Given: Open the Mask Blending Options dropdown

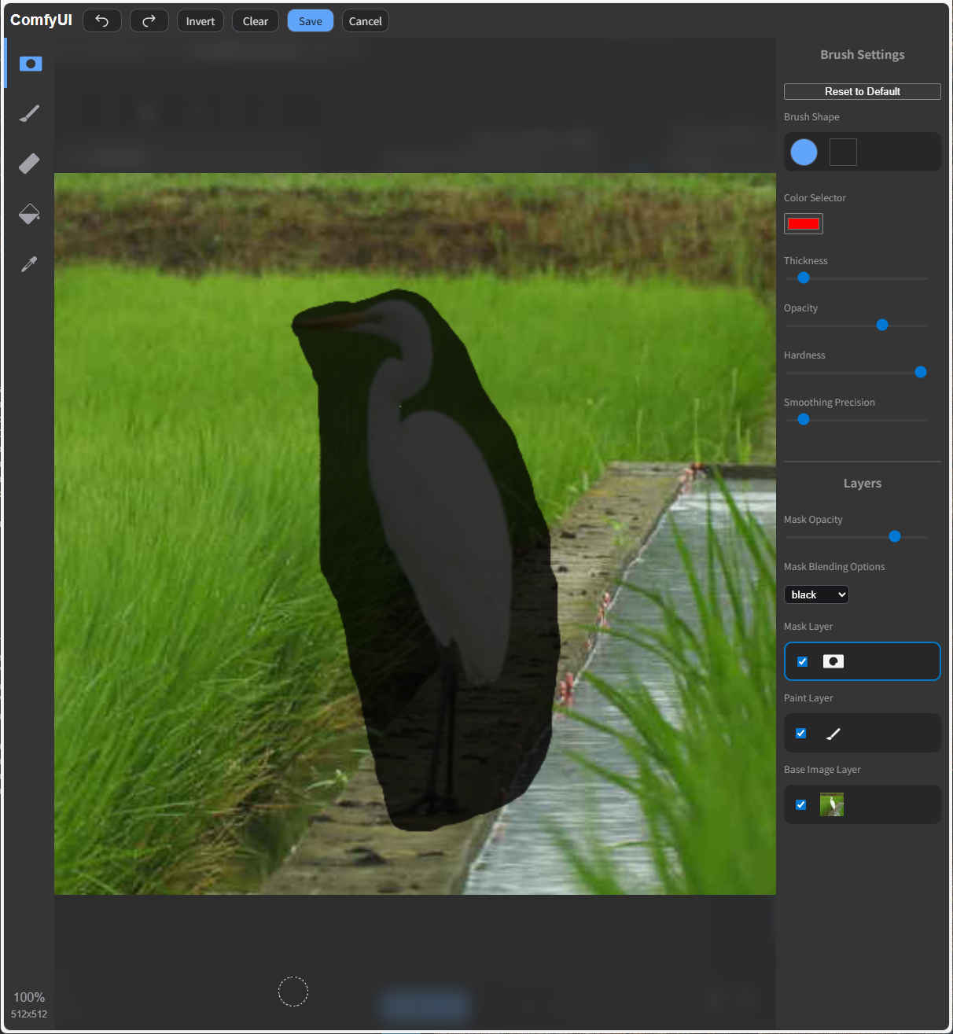Looking at the screenshot, I should [x=816, y=594].
